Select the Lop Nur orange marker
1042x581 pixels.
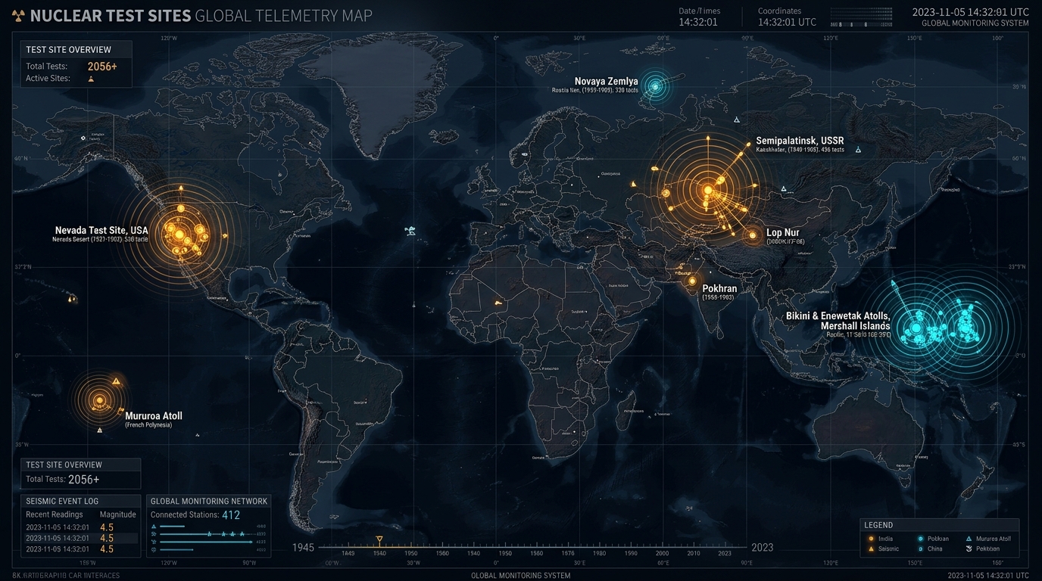click(752, 235)
